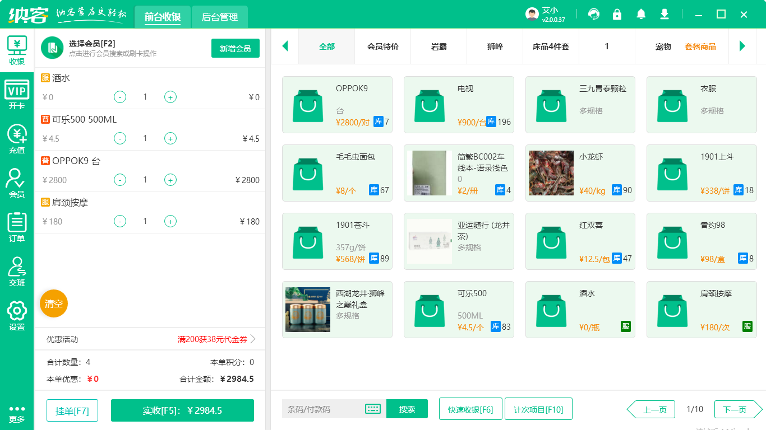Open more (更多) options in sidebar
Viewport: 766px width, 430px height.
(17, 413)
